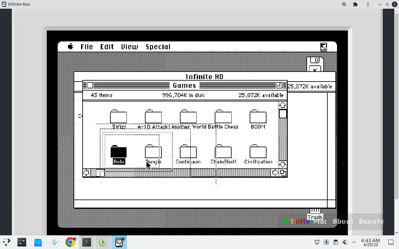Open the Special menu
The image size is (399, 249).
[158, 47]
